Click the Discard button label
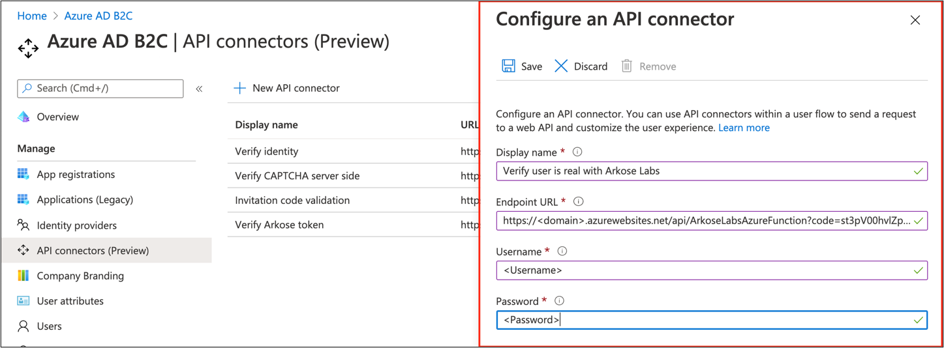This screenshot has height=348, width=944. point(591,66)
